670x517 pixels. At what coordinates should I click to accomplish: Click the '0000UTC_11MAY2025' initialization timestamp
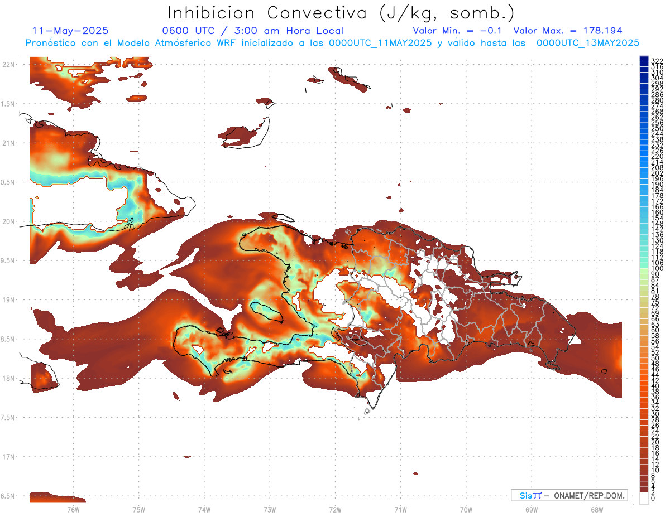point(380,42)
